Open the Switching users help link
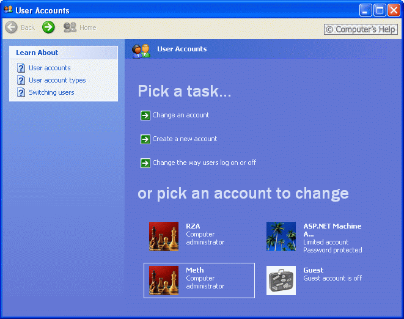 [x=51, y=92]
